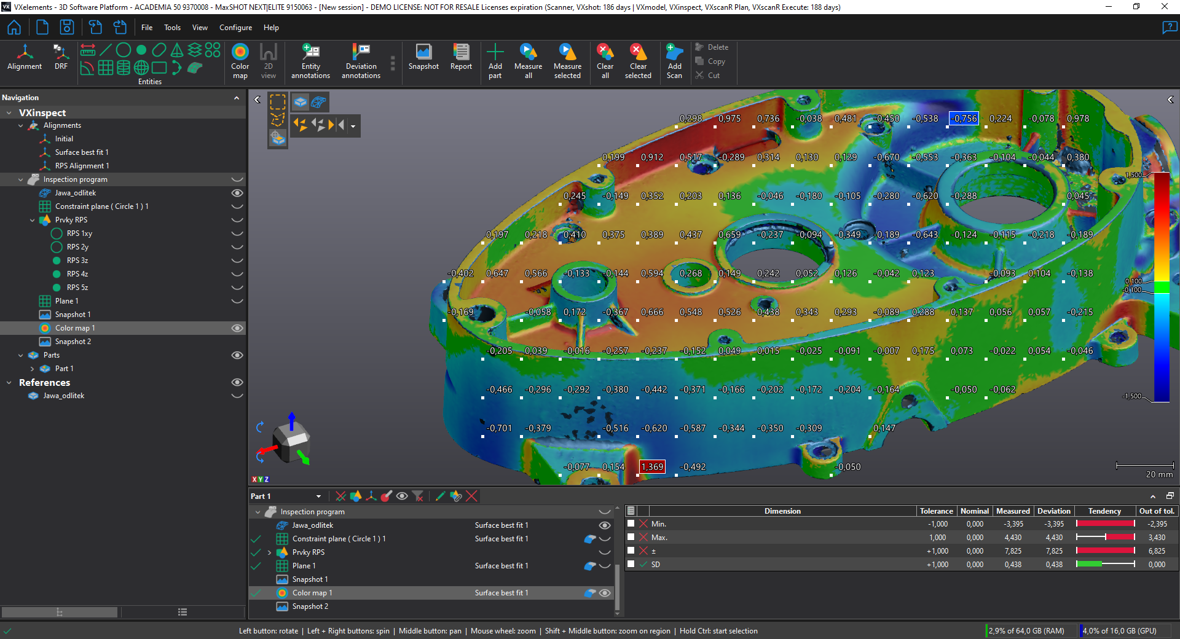Generate a Report
The width and height of the screenshot is (1180, 639).
point(461,57)
